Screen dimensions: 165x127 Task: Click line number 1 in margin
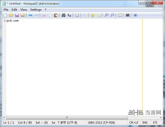click(5, 21)
